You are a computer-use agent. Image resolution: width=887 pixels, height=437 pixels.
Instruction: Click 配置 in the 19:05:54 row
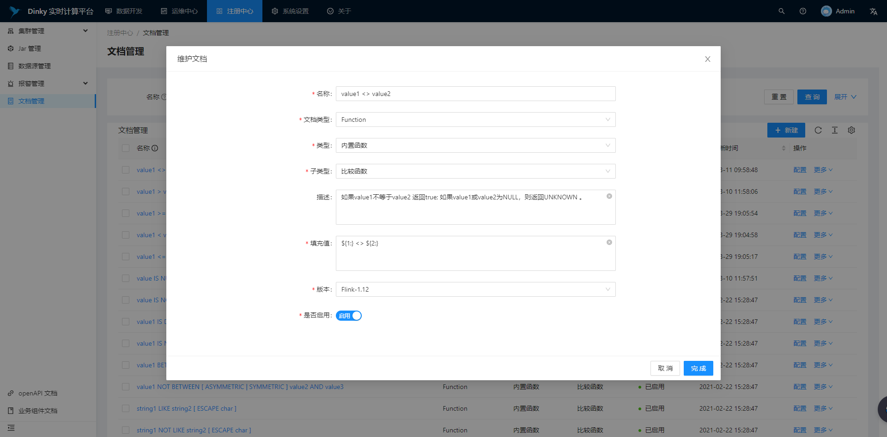[x=800, y=213]
